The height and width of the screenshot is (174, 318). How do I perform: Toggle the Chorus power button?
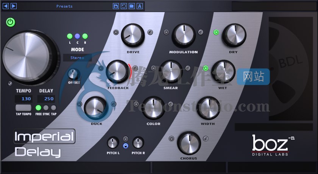(x=171, y=139)
